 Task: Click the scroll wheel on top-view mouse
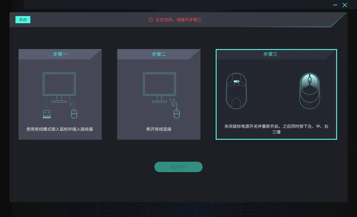click(310, 80)
